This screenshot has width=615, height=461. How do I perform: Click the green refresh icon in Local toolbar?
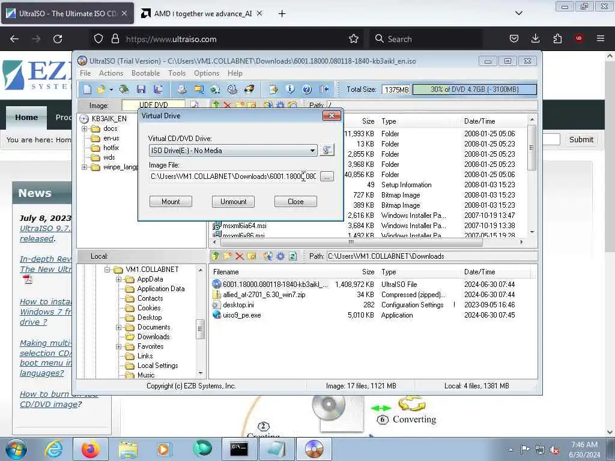pos(292,256)
